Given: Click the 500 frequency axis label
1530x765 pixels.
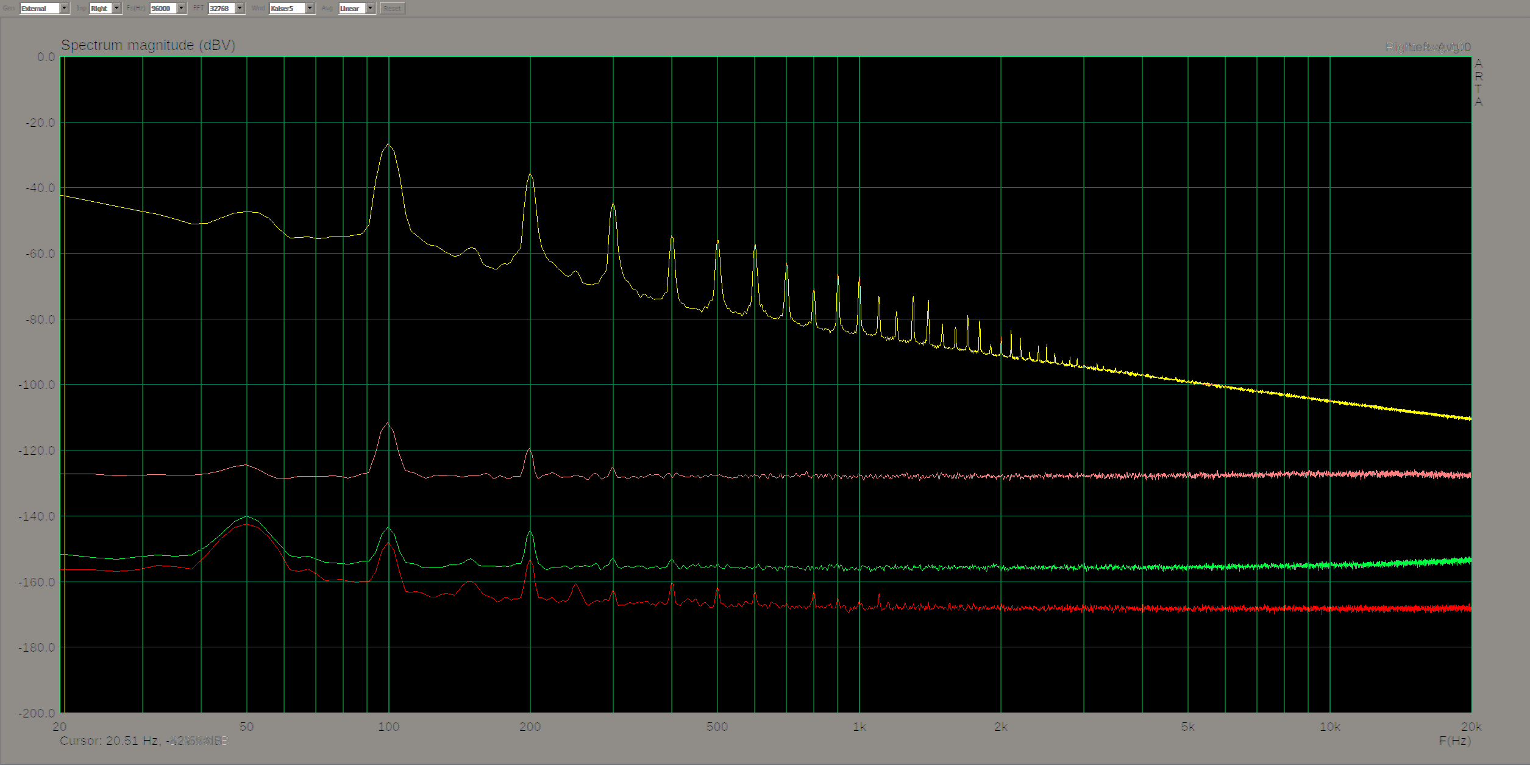Looking at the screenshot, I should (x=717, y=727).
